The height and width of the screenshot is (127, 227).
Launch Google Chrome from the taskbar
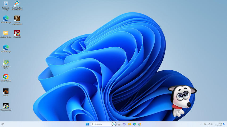[140, 124]
